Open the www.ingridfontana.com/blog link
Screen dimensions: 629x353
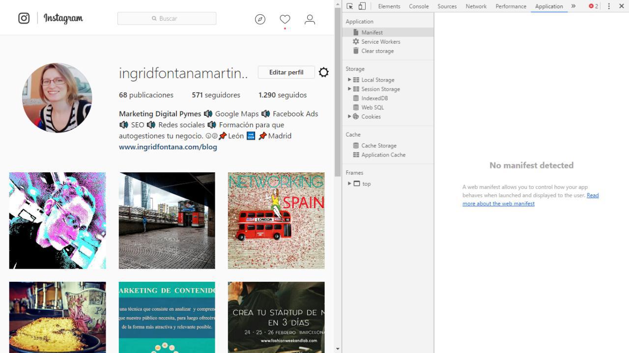[x=168, y=146]
